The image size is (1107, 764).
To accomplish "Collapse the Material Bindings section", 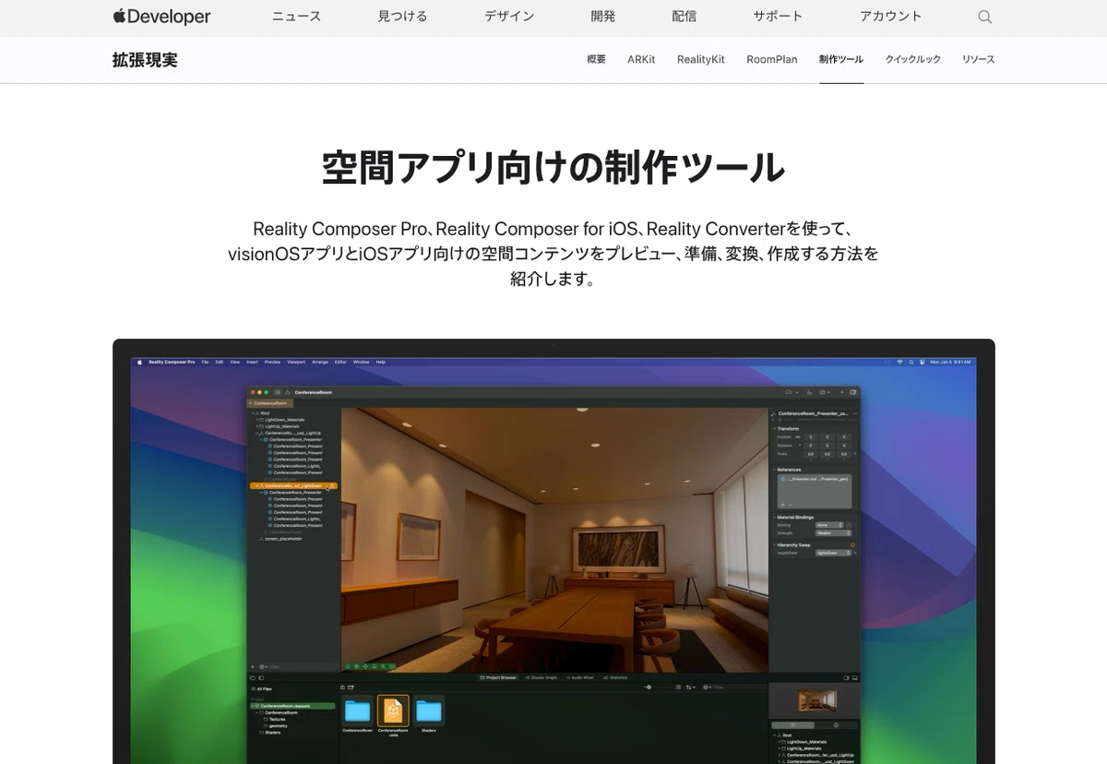I will tap(774, 518).
